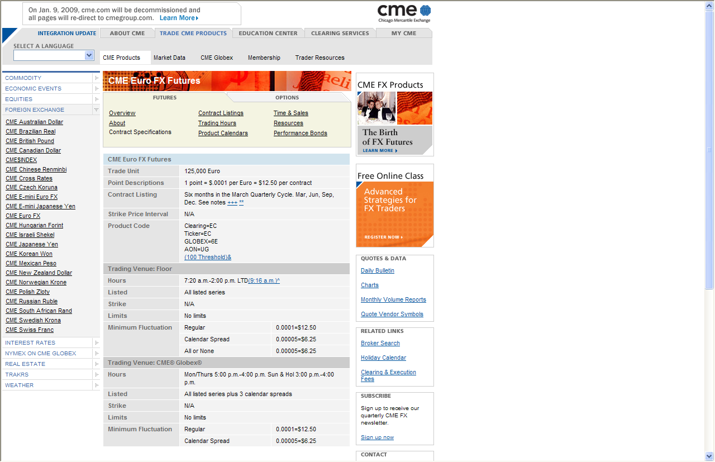Screen dimensions: 715x462
Task: Open Clearing & Execution Fees link
Action: (x=388, y=375)
